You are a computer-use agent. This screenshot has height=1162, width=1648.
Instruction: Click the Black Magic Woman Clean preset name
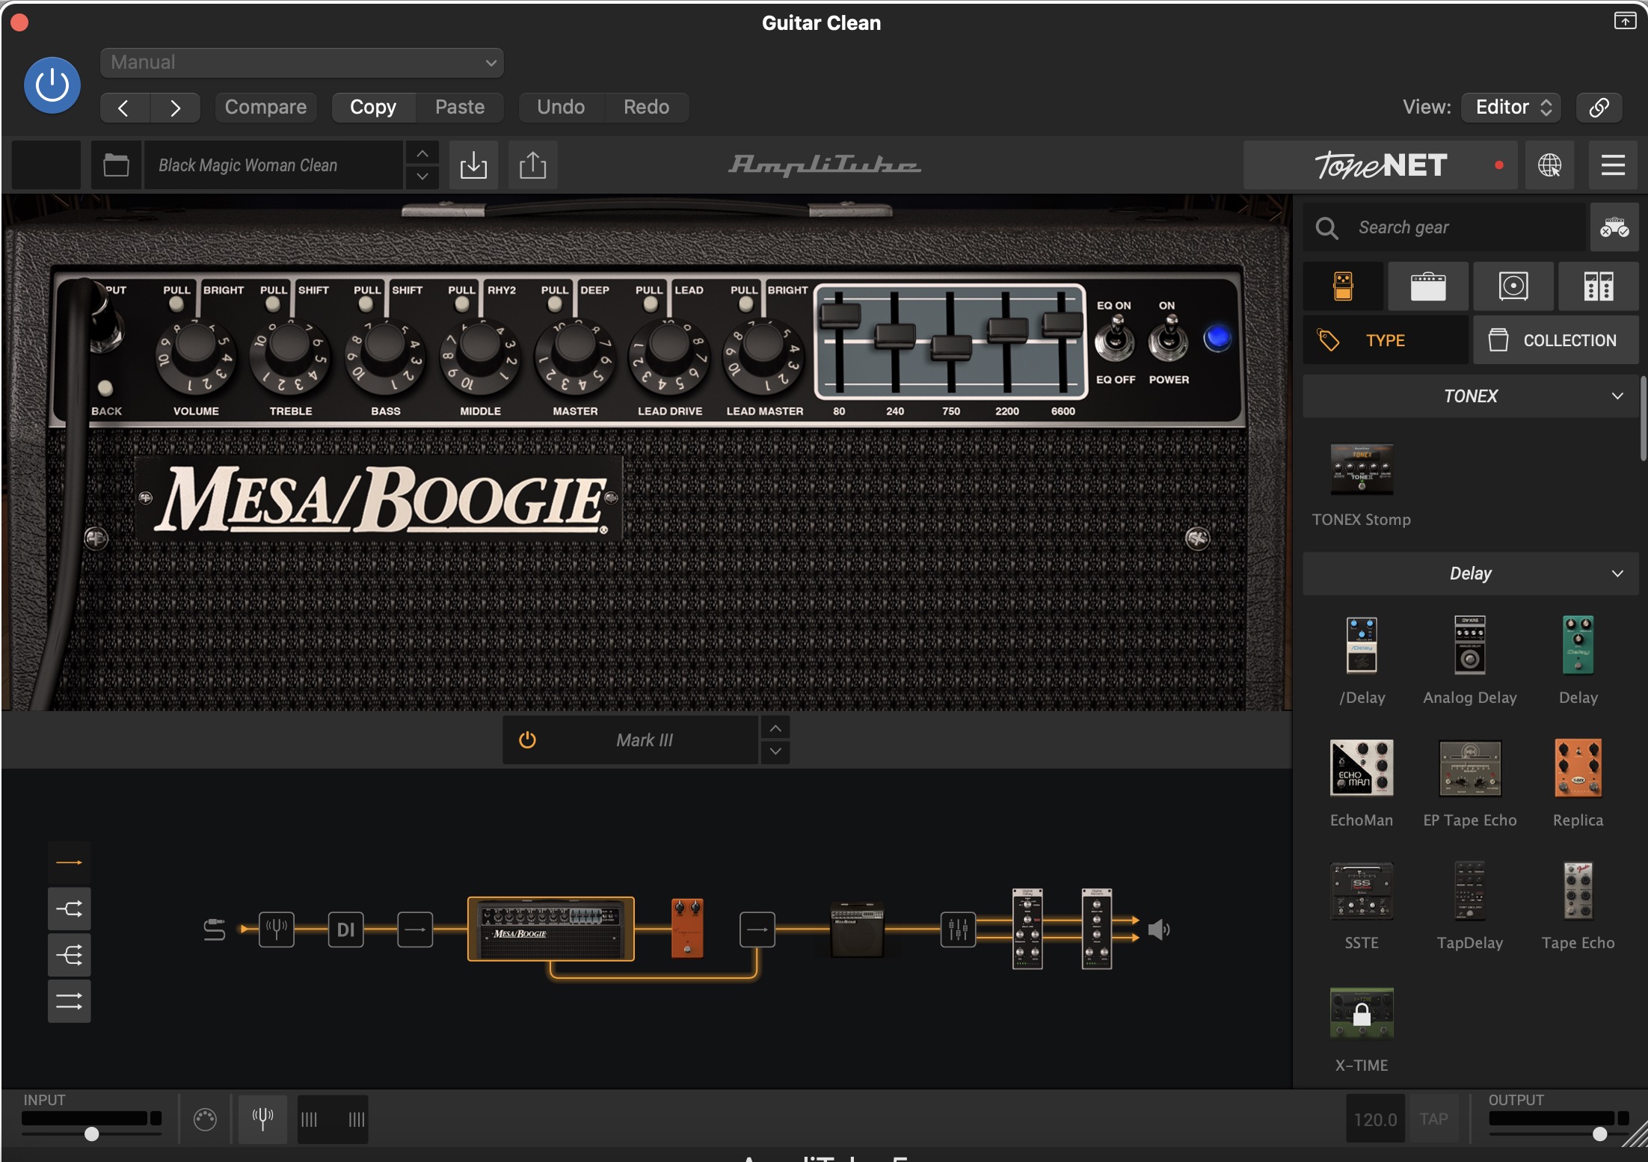point(274,165)
